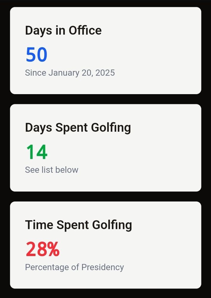Click the Since January 20, 2025 text
The image size is (211, 298).
click(x=70, y=72)
